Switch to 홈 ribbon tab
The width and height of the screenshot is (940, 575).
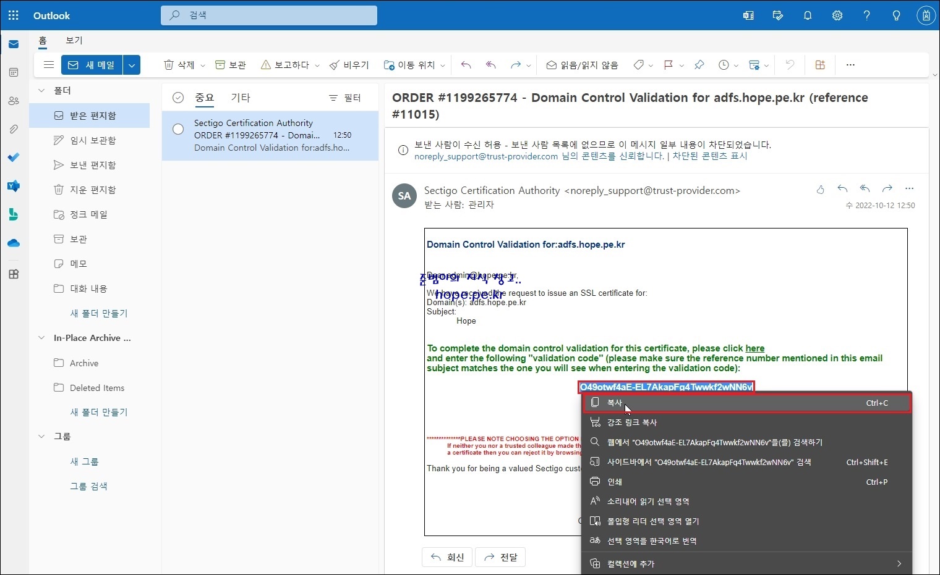43,41
